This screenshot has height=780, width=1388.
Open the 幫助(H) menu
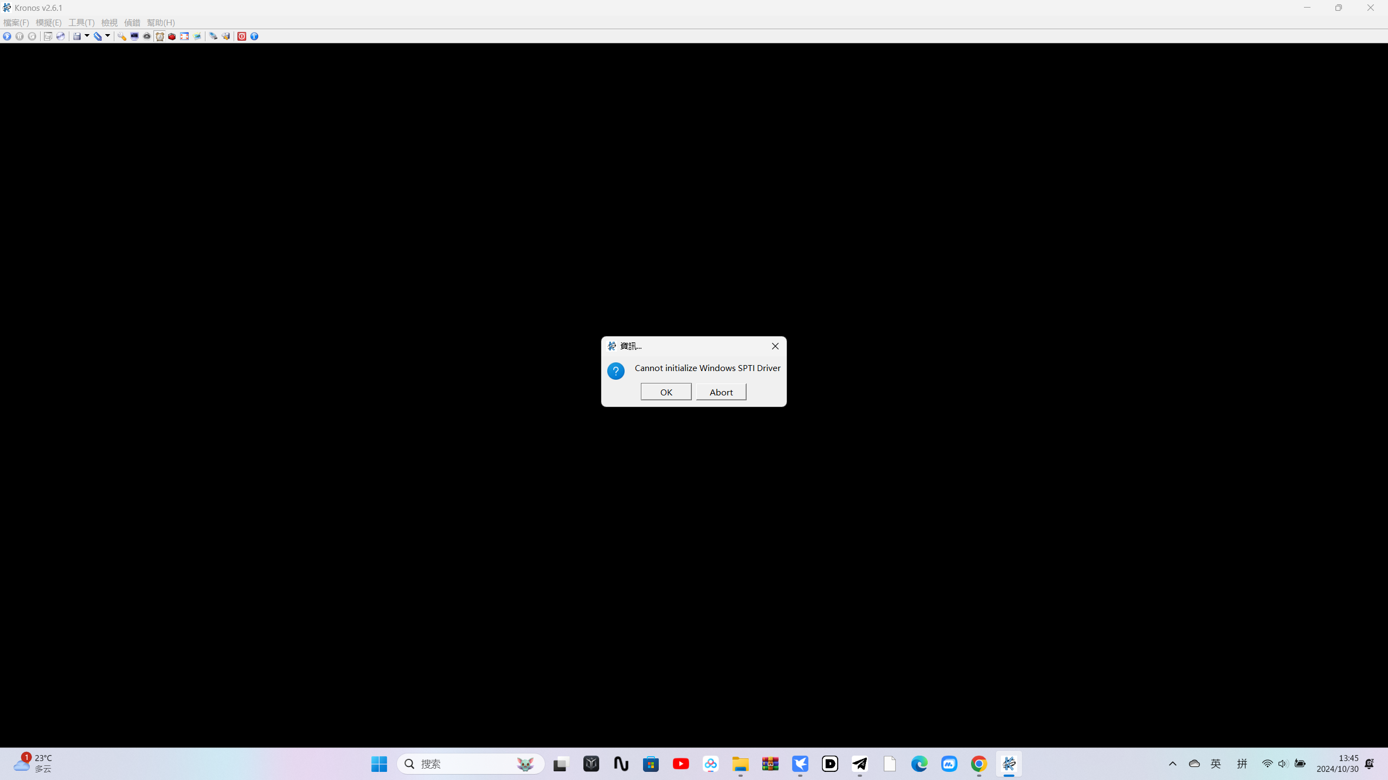pos(161,23)
